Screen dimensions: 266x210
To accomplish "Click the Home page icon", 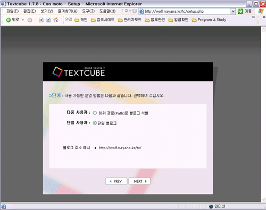I will [x=56, y=20].
